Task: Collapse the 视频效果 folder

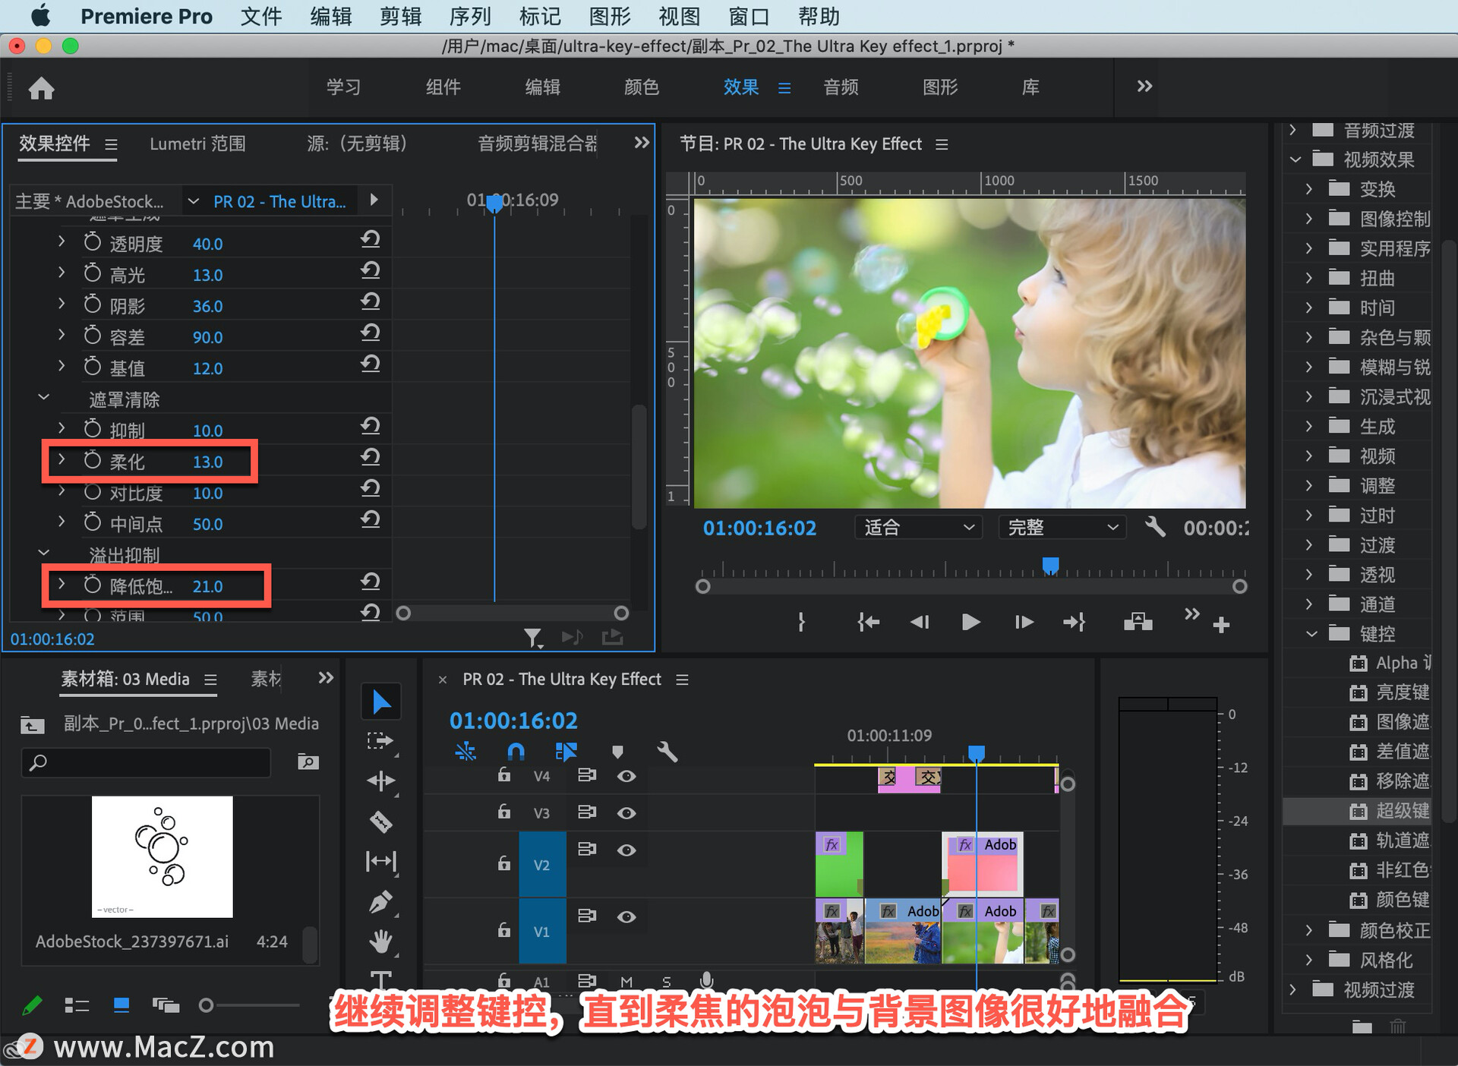Action: [1295, 159]
